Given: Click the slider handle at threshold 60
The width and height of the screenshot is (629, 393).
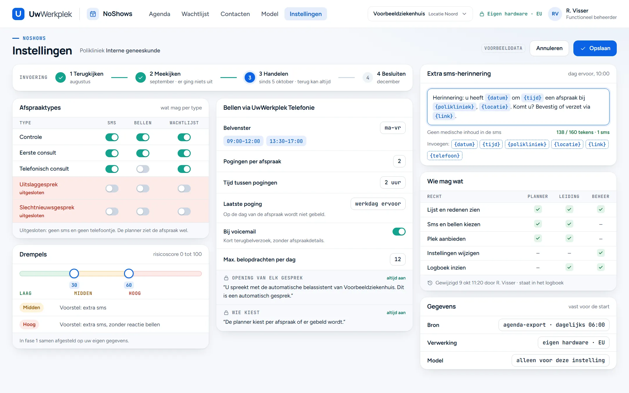Looking at the screenshot, I should (129, 273).
